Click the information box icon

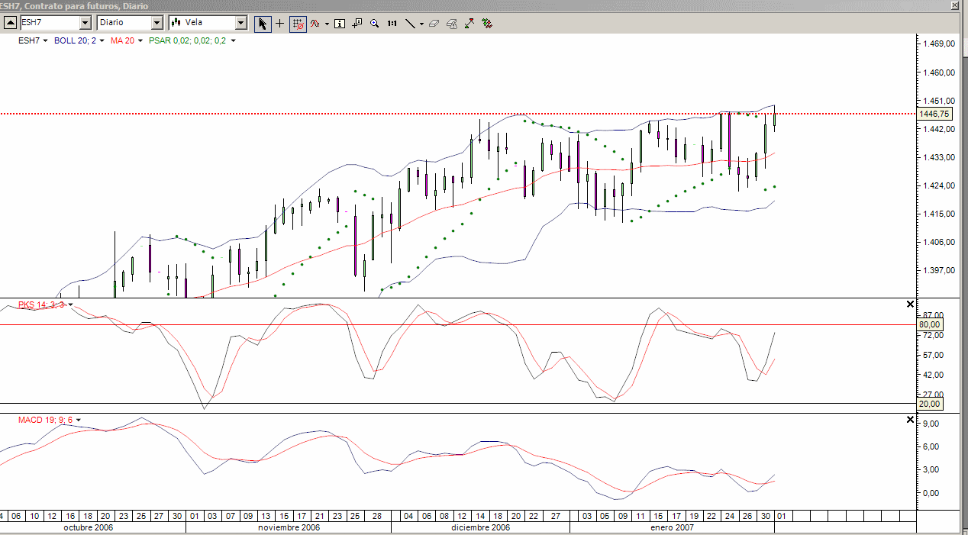[340, 24]
